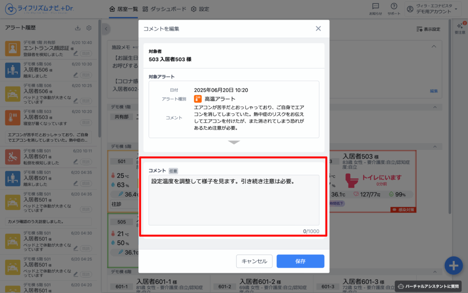
Task: Click into the コメント text area
Action: click(234, 200)
